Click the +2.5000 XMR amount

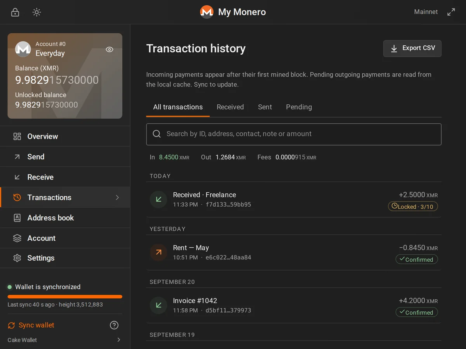418,195
